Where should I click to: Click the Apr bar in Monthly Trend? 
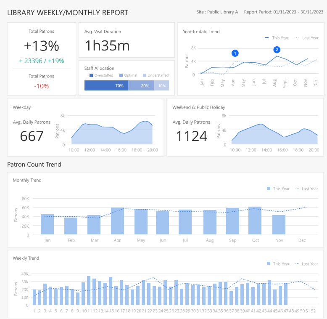click(x=117, y=221)
